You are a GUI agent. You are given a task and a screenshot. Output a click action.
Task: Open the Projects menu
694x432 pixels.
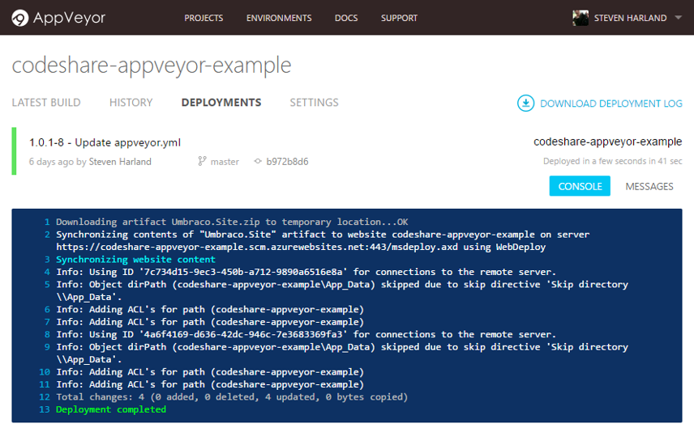(203, 18)
